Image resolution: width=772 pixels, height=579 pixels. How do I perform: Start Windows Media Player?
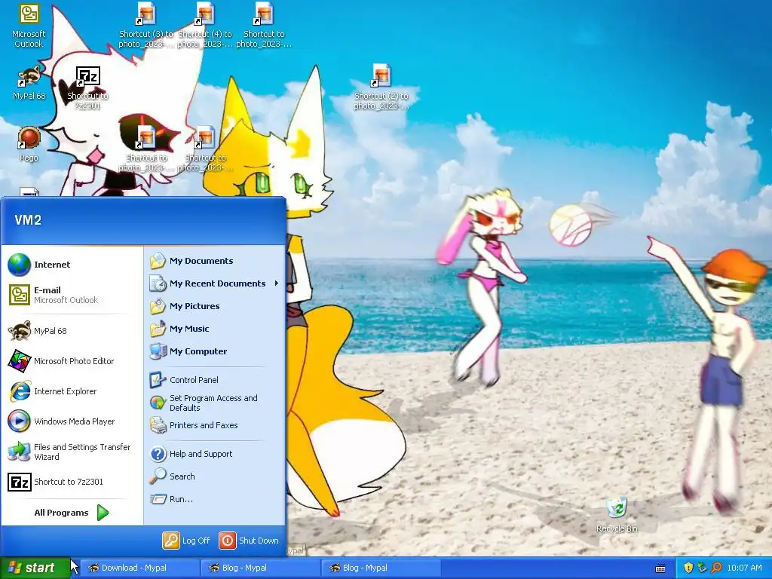tap(72, 421)
